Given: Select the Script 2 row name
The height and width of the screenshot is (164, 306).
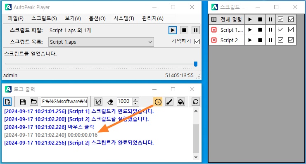Looking at the screenshot, I should pyautogui.click(x=232, y=40).
